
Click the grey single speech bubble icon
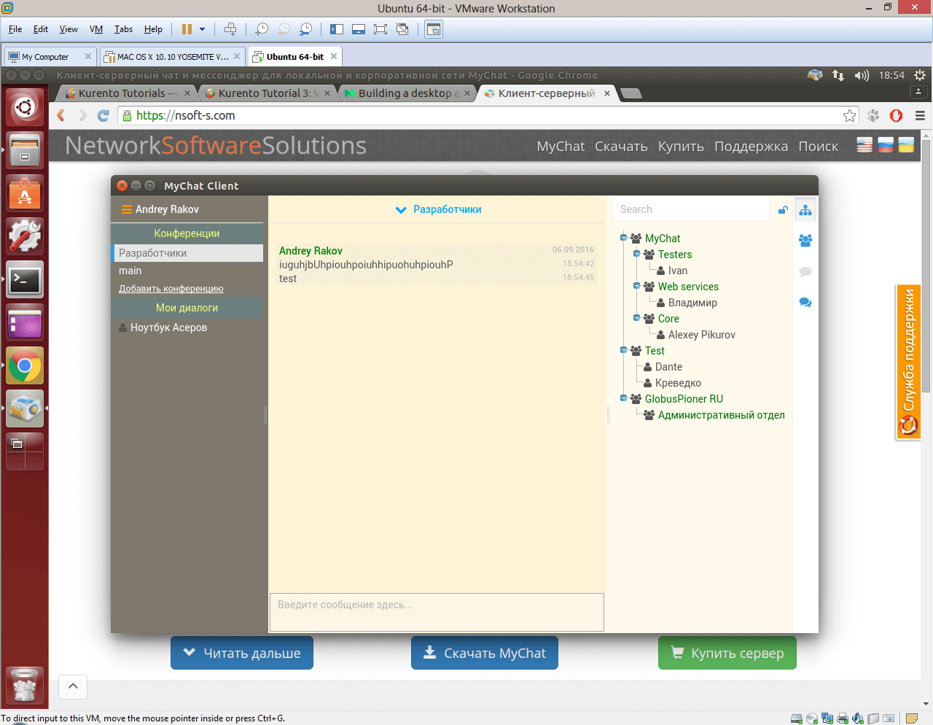(x=805, y=271)
